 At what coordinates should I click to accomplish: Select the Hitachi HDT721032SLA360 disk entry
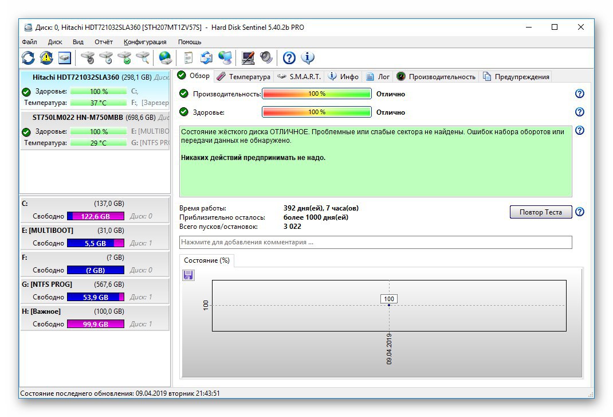pyautogui.click(x=95, y=90)
